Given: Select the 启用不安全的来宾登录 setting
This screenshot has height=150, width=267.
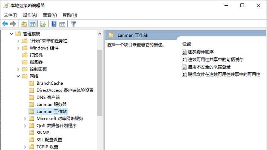Looking at the screenshot, I should [209, 67].
